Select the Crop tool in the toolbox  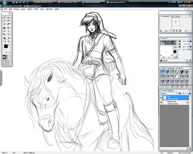5,38
